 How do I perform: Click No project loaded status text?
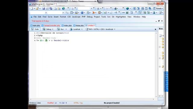pyautogui.click(x=112, y=103)
